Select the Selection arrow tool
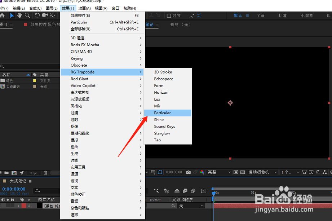This screenshot has height=221, width=332. 12,16
